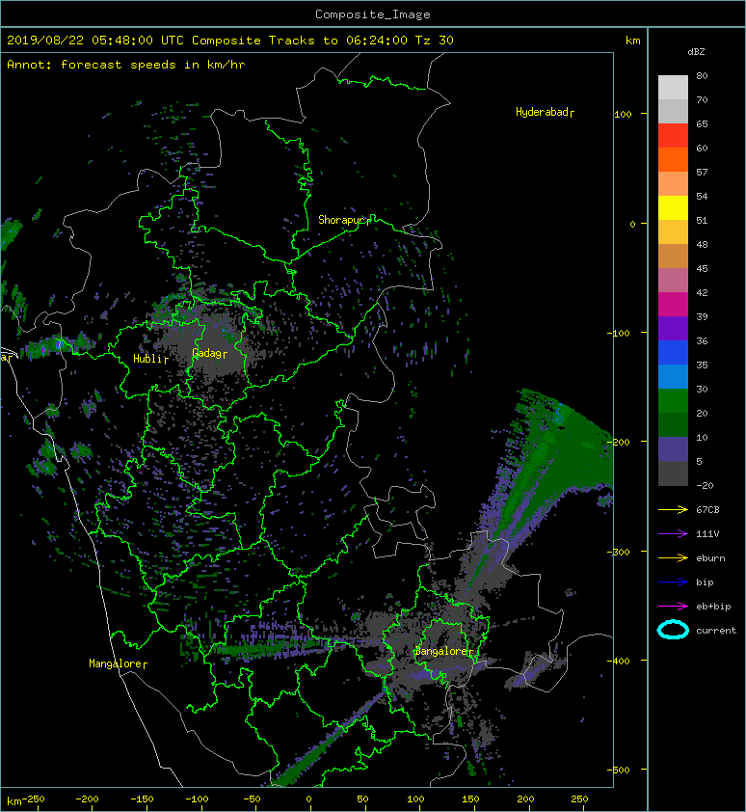Click the 100 tick on the y-axis
The image size is (746, 812).
(x=623, y=115)
